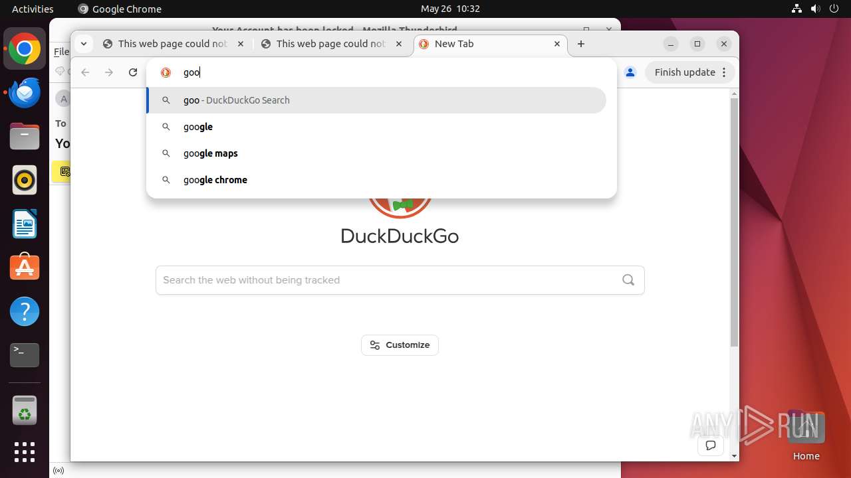
Task: Open Rhythmbox music player in dock
Action: tap(25, 180)
